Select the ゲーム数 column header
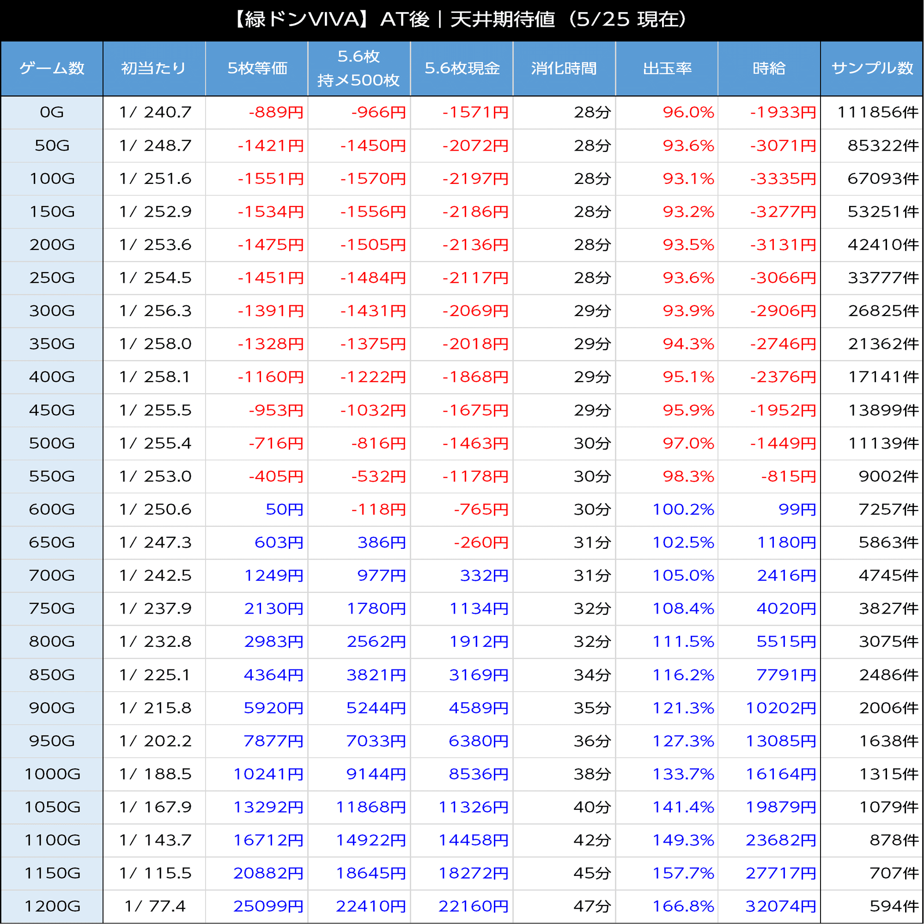 52,68
